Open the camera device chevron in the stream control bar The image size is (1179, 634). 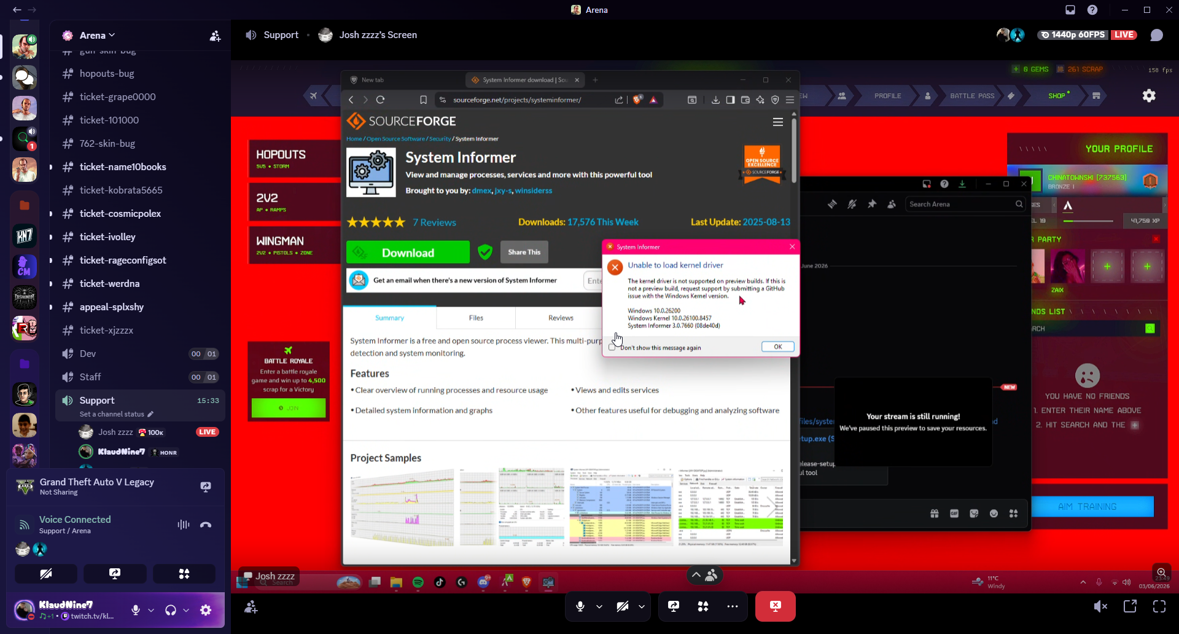[642, 606]
